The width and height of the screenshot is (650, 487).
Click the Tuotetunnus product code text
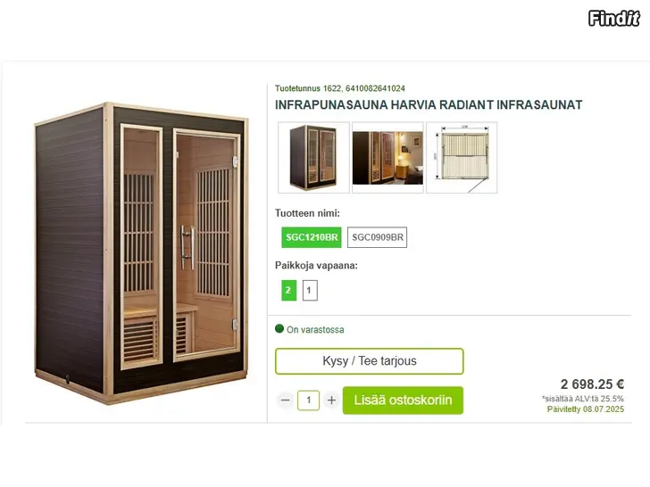pyautogui.click(x=340, y=88)
